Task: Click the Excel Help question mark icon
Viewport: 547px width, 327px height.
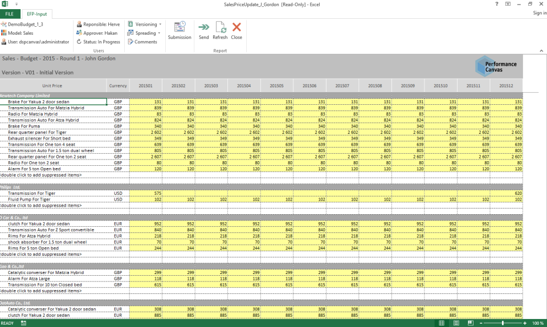Action: [x=496, y=4]
